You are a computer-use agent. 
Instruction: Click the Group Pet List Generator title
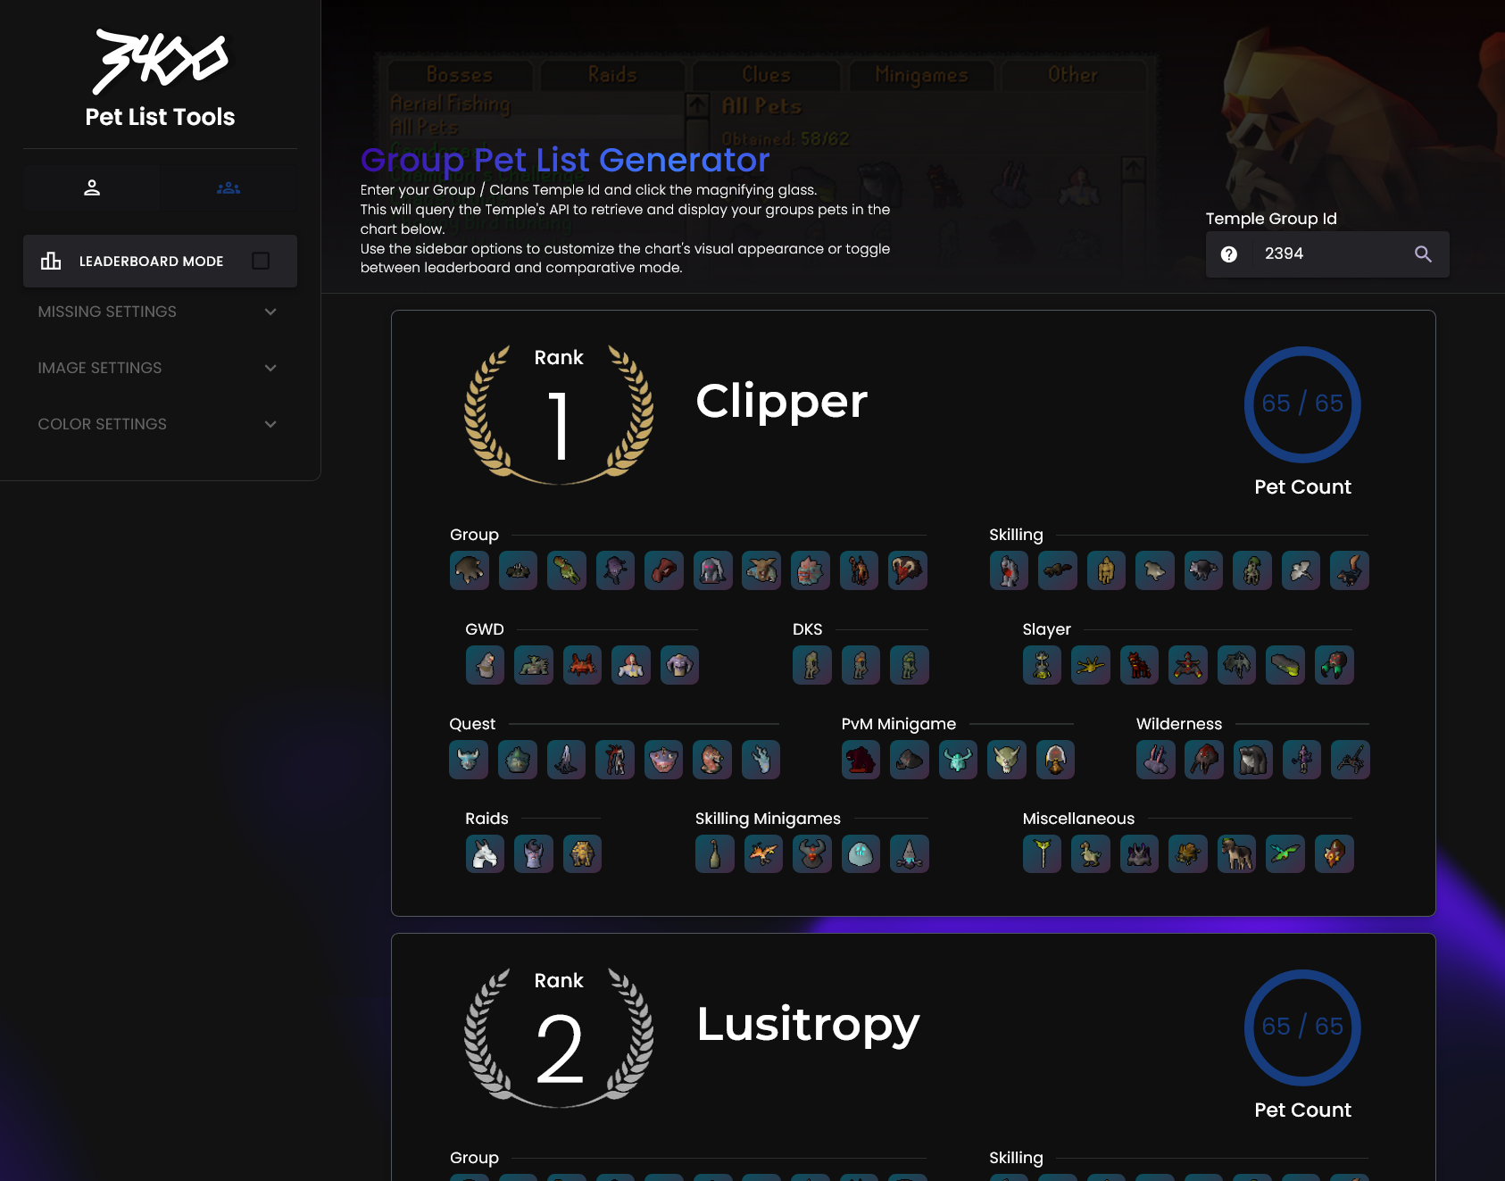point(565,160)
